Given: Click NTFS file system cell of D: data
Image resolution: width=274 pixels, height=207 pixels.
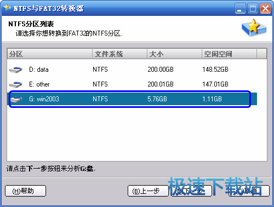Looking at the screenshot, I should [x=100, y=70].
